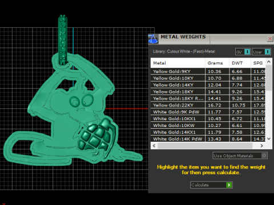Click the green play arrow on Calculate
Viewport: 274px width, 205px height.
(x=229, y=185)
